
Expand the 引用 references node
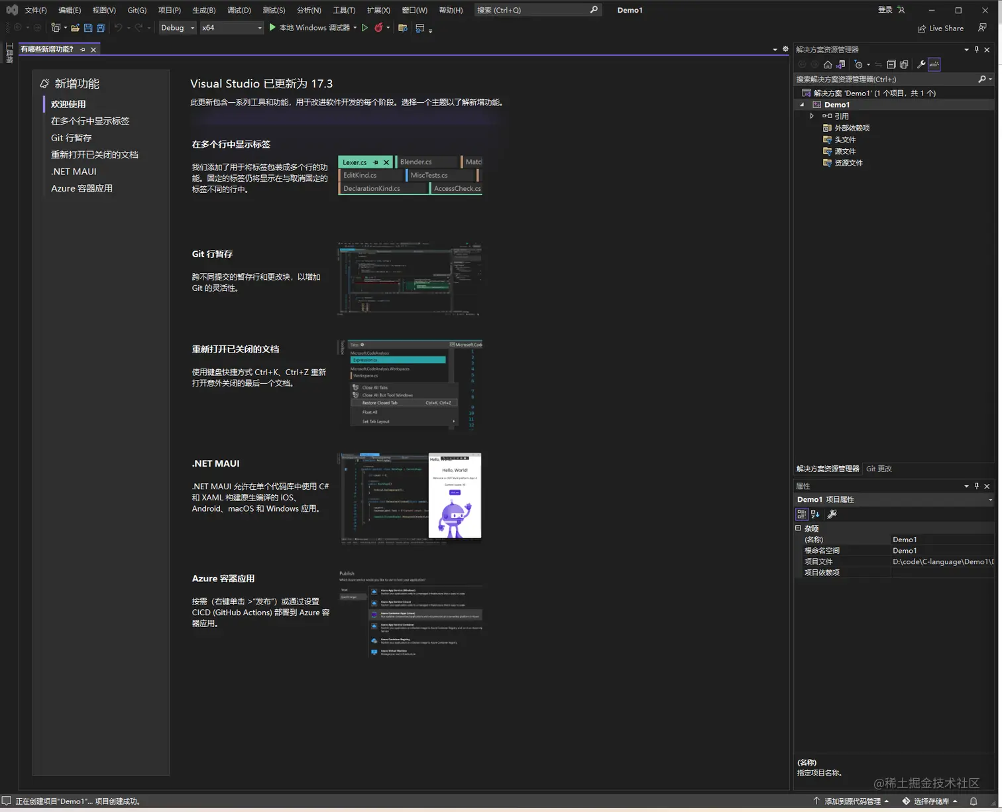812,116
